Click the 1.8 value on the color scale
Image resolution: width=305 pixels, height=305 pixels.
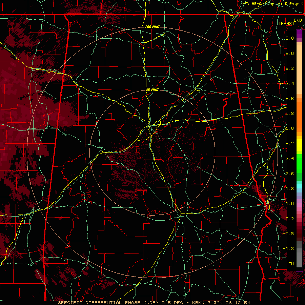(290, 189)
